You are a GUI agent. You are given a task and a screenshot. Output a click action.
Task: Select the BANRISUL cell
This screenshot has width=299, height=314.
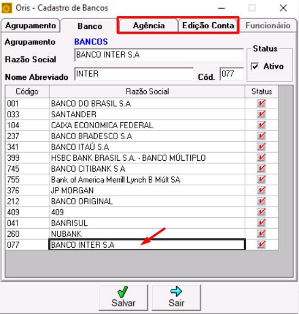(147, 223)
